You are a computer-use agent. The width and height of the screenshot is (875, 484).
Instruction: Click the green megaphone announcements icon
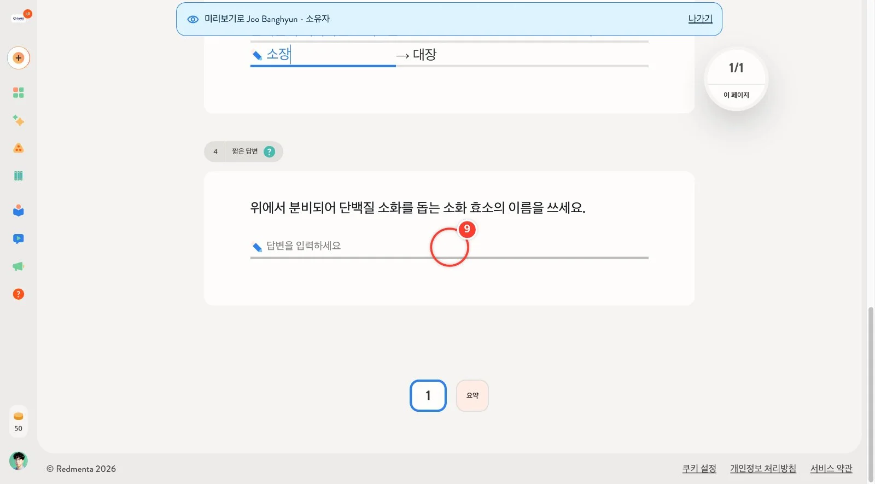[x=19, y=266]
